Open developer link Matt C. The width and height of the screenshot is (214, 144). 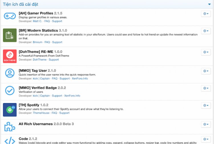(37, 21)
